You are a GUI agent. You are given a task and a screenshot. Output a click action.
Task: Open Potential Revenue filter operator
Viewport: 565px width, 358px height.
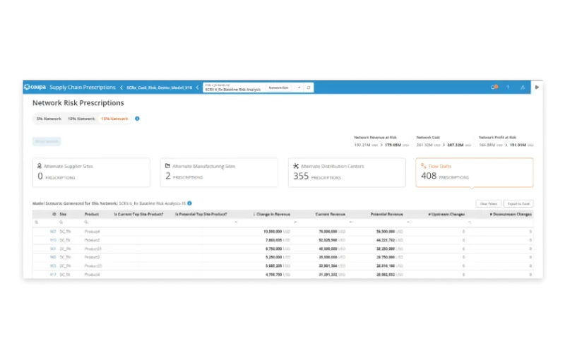pos(350,222)
